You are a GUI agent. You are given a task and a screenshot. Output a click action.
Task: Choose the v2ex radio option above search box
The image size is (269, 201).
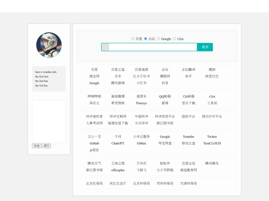[174, 39]
